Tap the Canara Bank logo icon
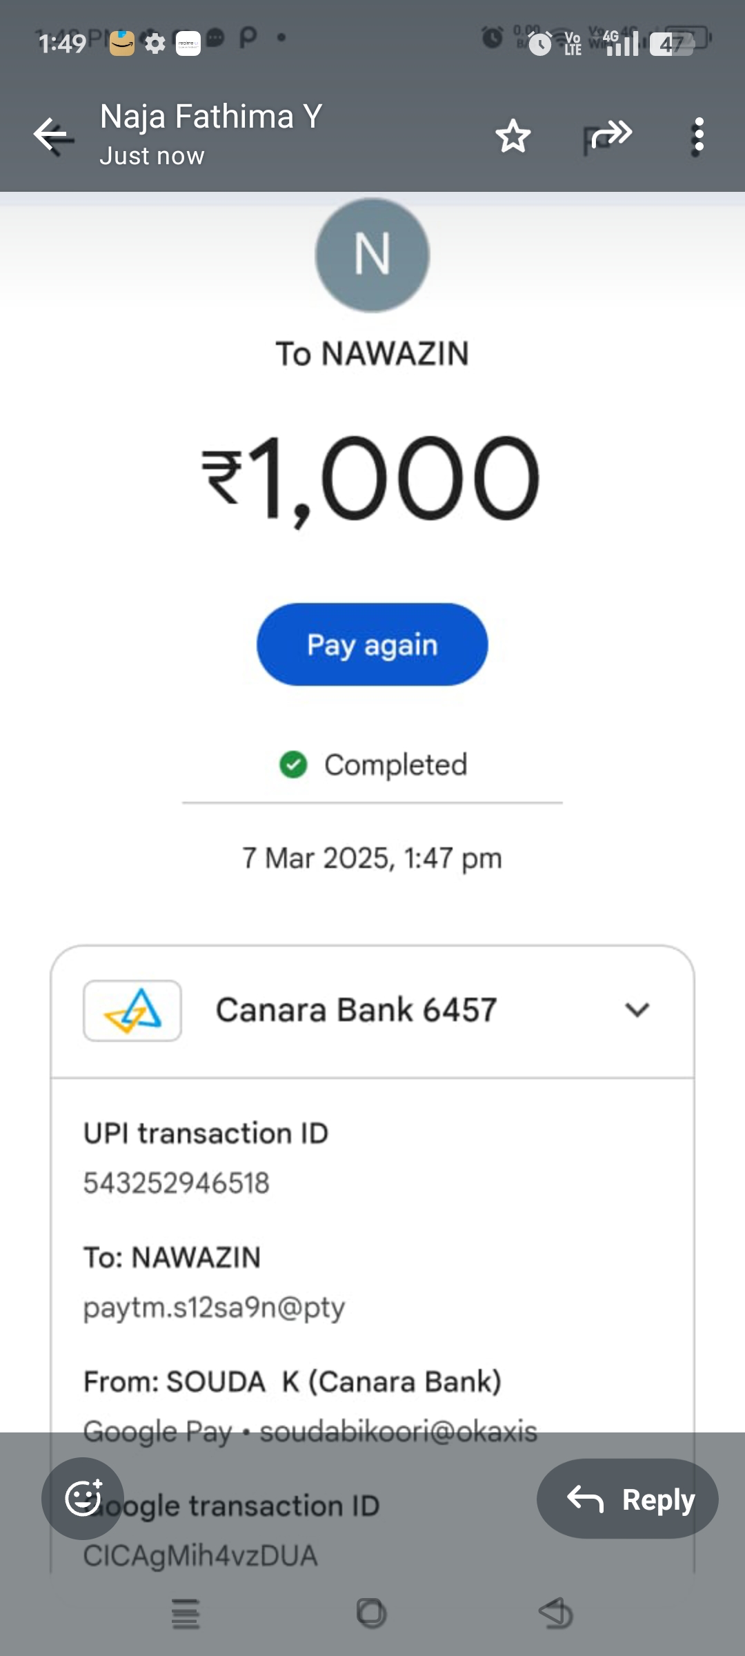 tap(132, 1011)
